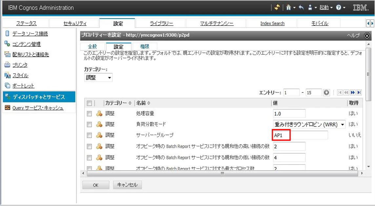Open the コンテンツ管理 link
This screenshot has height=206, width=375.
27,44
